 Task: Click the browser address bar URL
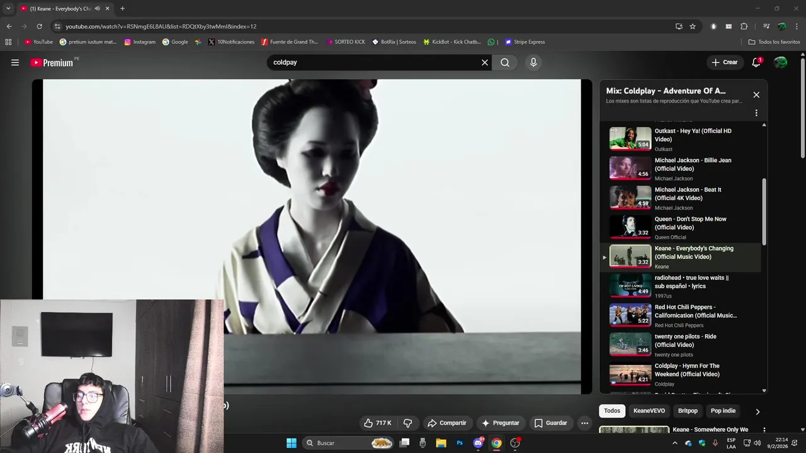tap(161, 26)
